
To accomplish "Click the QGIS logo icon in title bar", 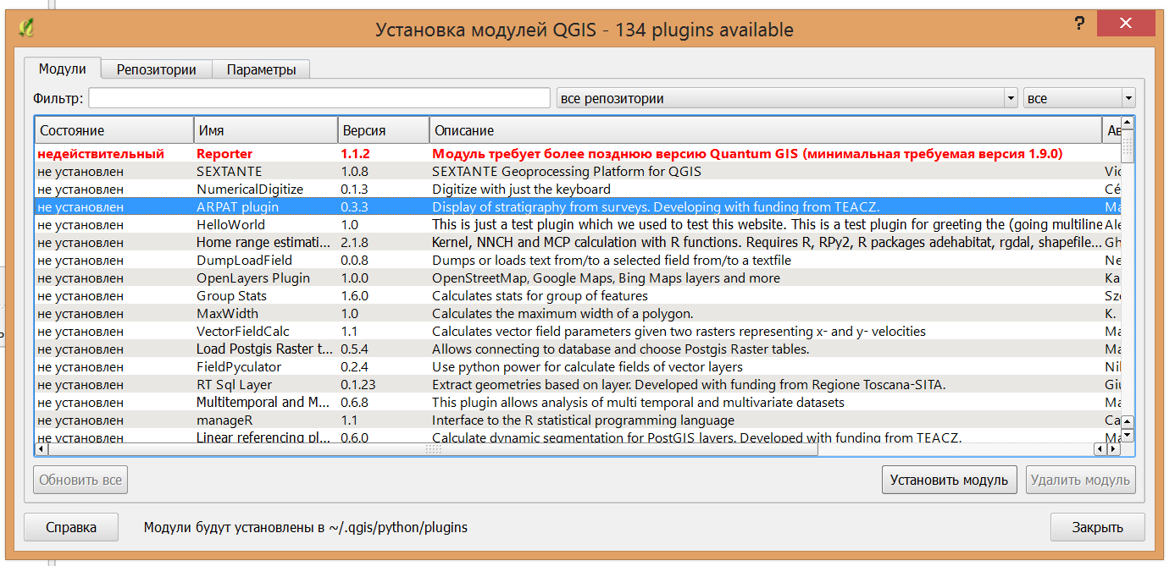I will [x=26, y=27].
